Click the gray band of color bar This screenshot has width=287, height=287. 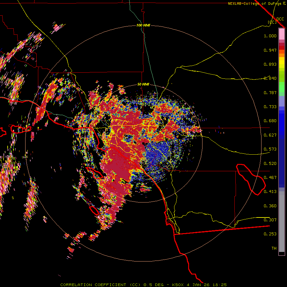tap(282, 222)
